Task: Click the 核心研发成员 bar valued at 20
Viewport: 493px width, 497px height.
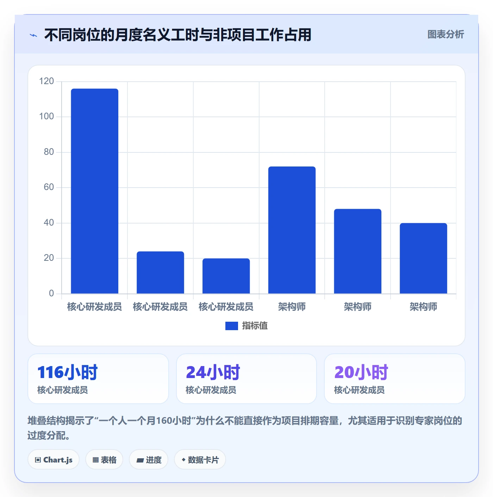Action: pos(226,276)
